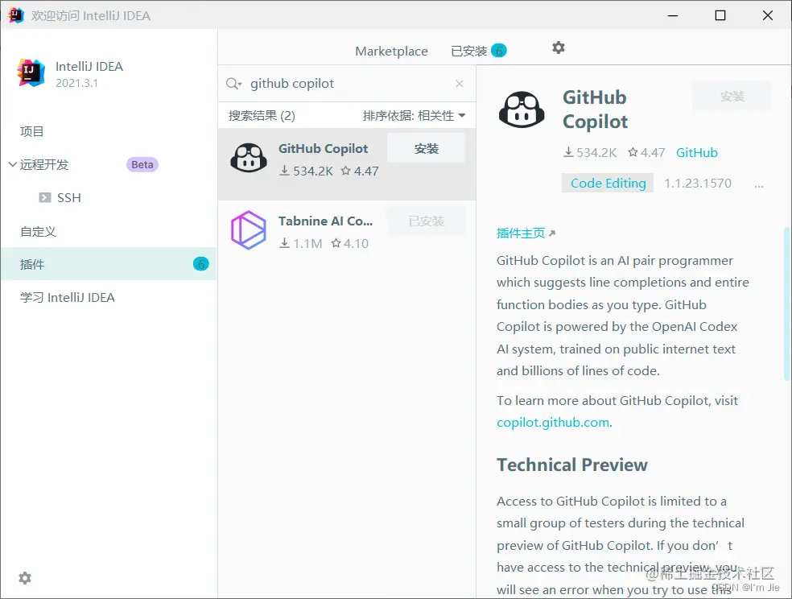Screen dimensions: 792x599
Task: Click the GitHub Copilot icon in details panel
Action: (522, 109)
